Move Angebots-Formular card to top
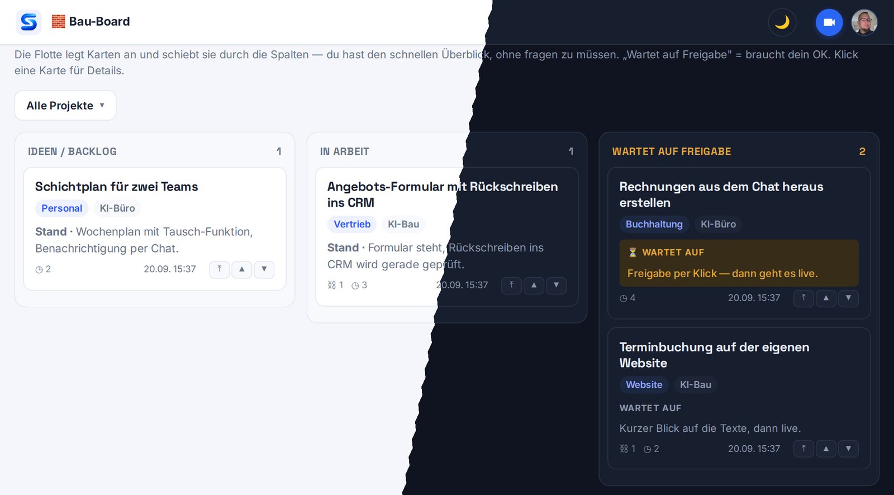 512,285
